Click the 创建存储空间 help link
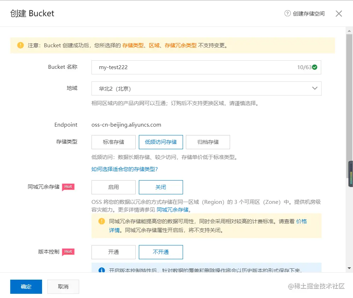 point(308,14)
